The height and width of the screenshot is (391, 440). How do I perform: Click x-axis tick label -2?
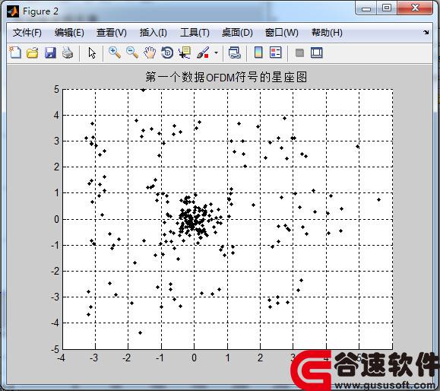coord(127,358)
